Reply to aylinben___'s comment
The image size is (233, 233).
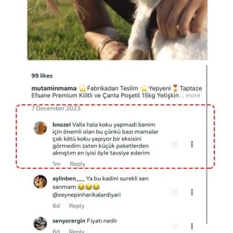click(77, 206)
